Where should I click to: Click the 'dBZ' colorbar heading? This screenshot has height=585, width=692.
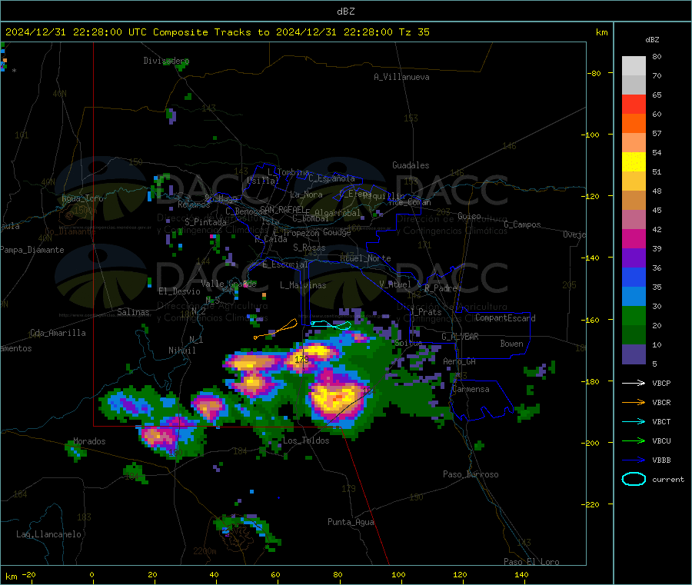652,40
